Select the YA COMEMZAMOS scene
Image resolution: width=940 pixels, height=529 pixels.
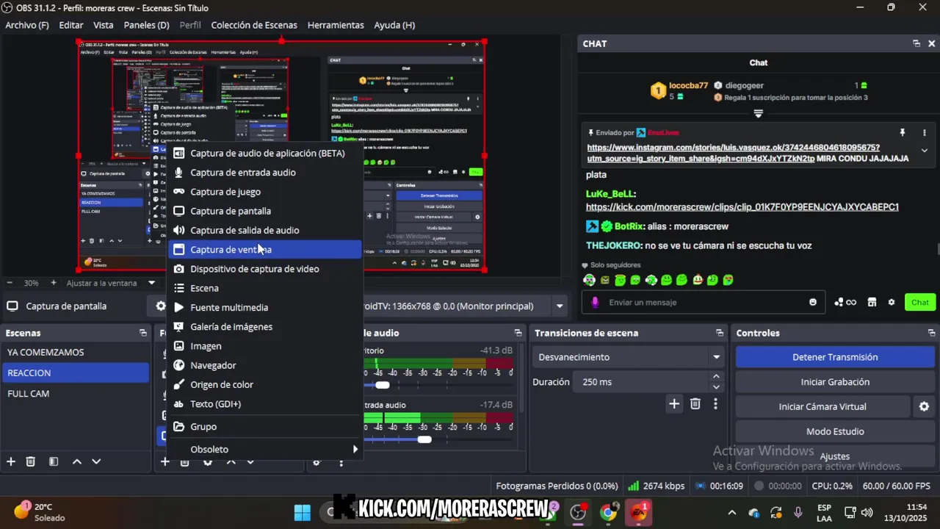pos(75,352)
